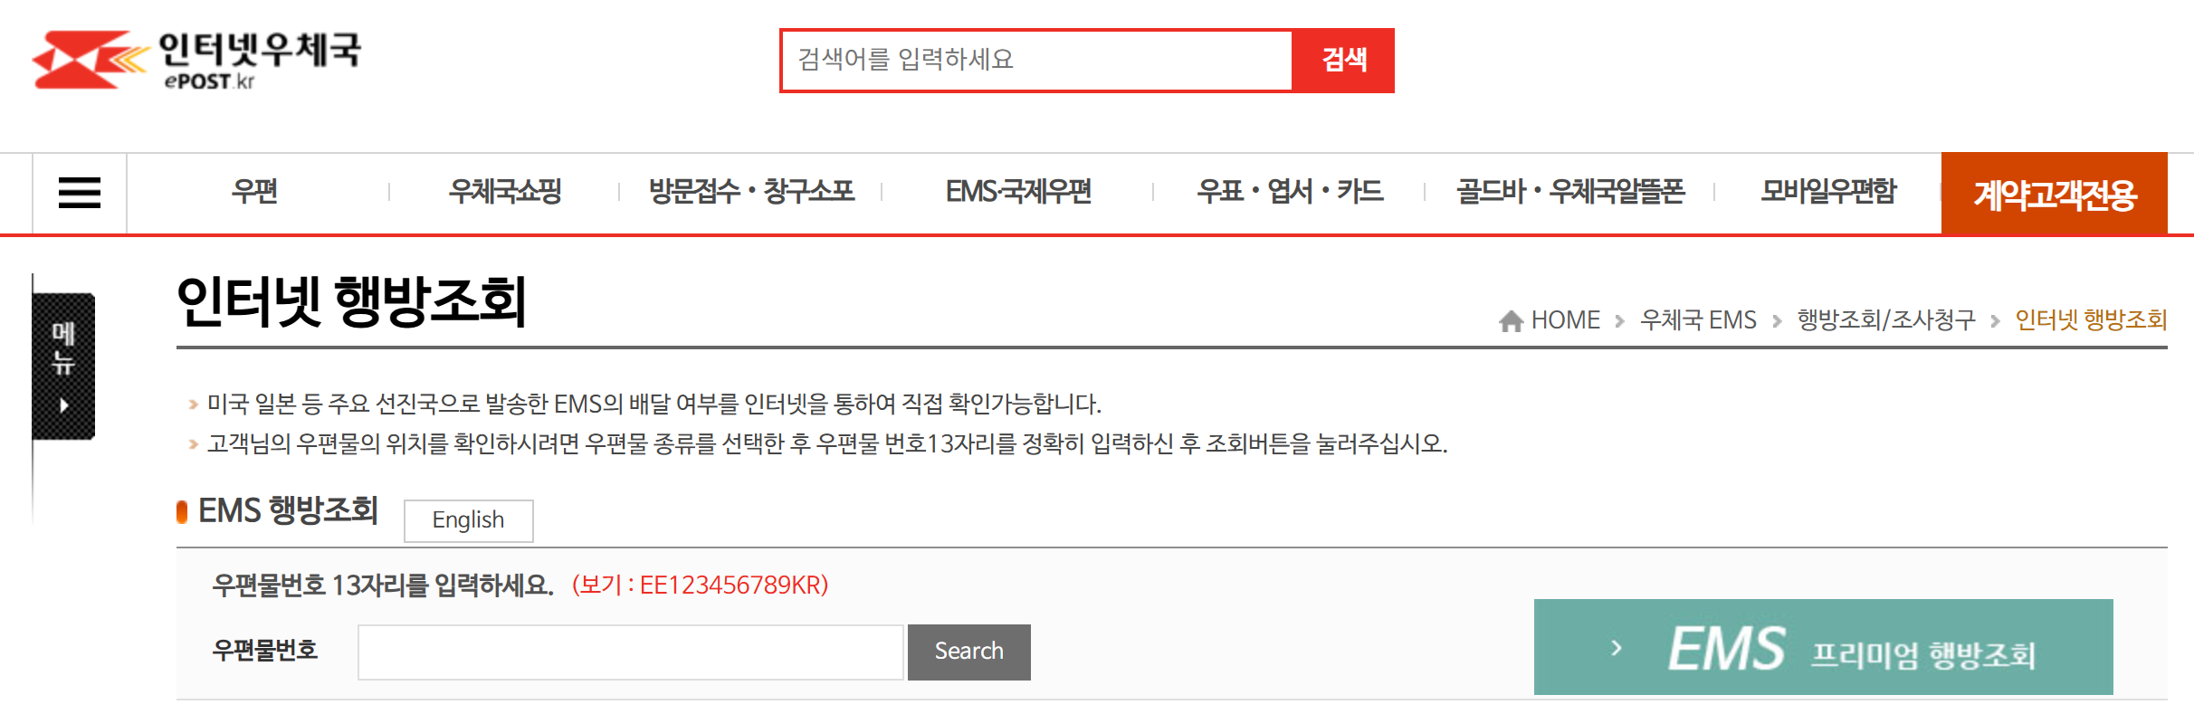Open the 골드바·우체국알뜰폰 menu
Image resolution: width=2194 pixels, height=714 pixels.
click(1570, 192)
